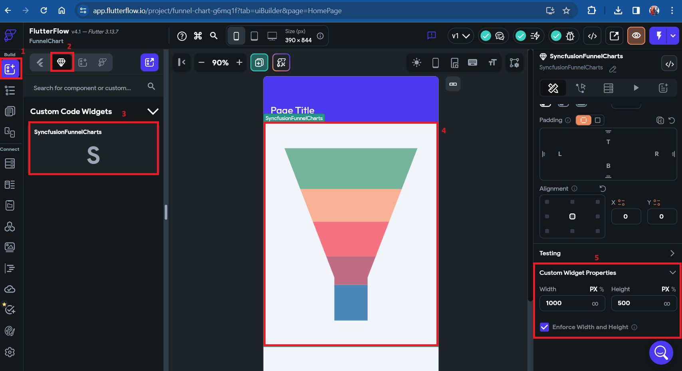
Task: Zoom in the canvas
Action: 239,62
